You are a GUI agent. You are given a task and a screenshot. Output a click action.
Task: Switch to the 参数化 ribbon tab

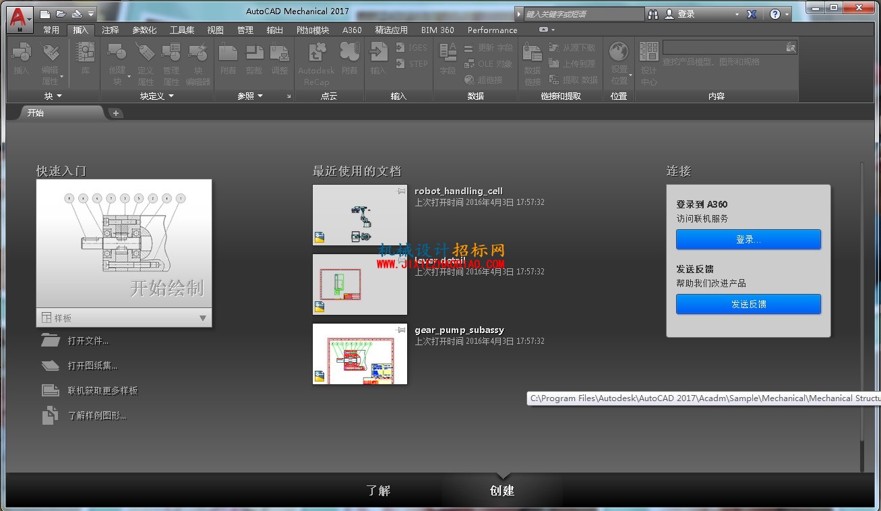pos(144,30)
